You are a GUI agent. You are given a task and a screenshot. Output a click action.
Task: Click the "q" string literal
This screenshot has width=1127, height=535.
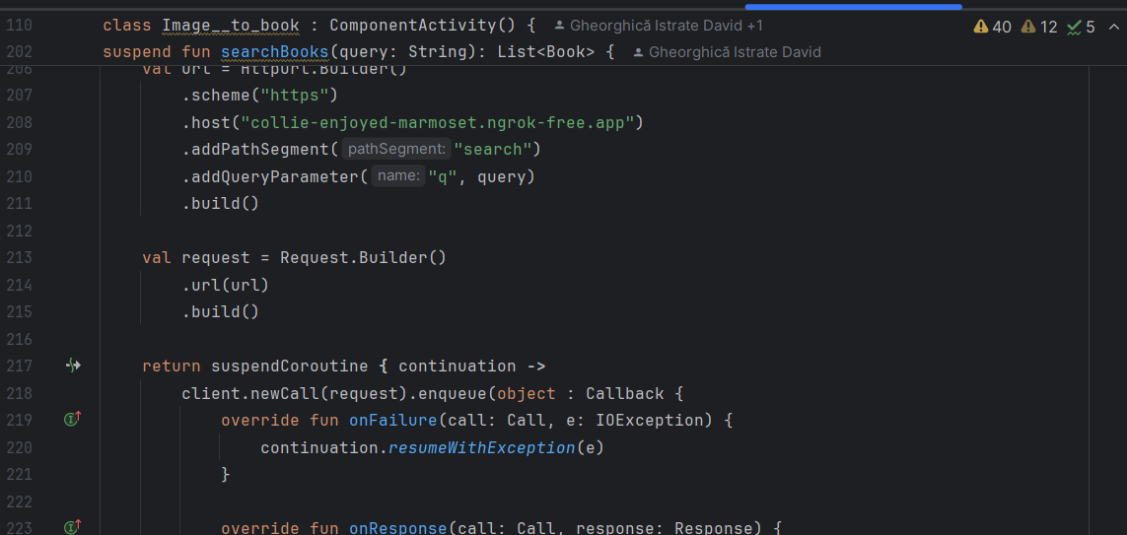click(443, 176)
